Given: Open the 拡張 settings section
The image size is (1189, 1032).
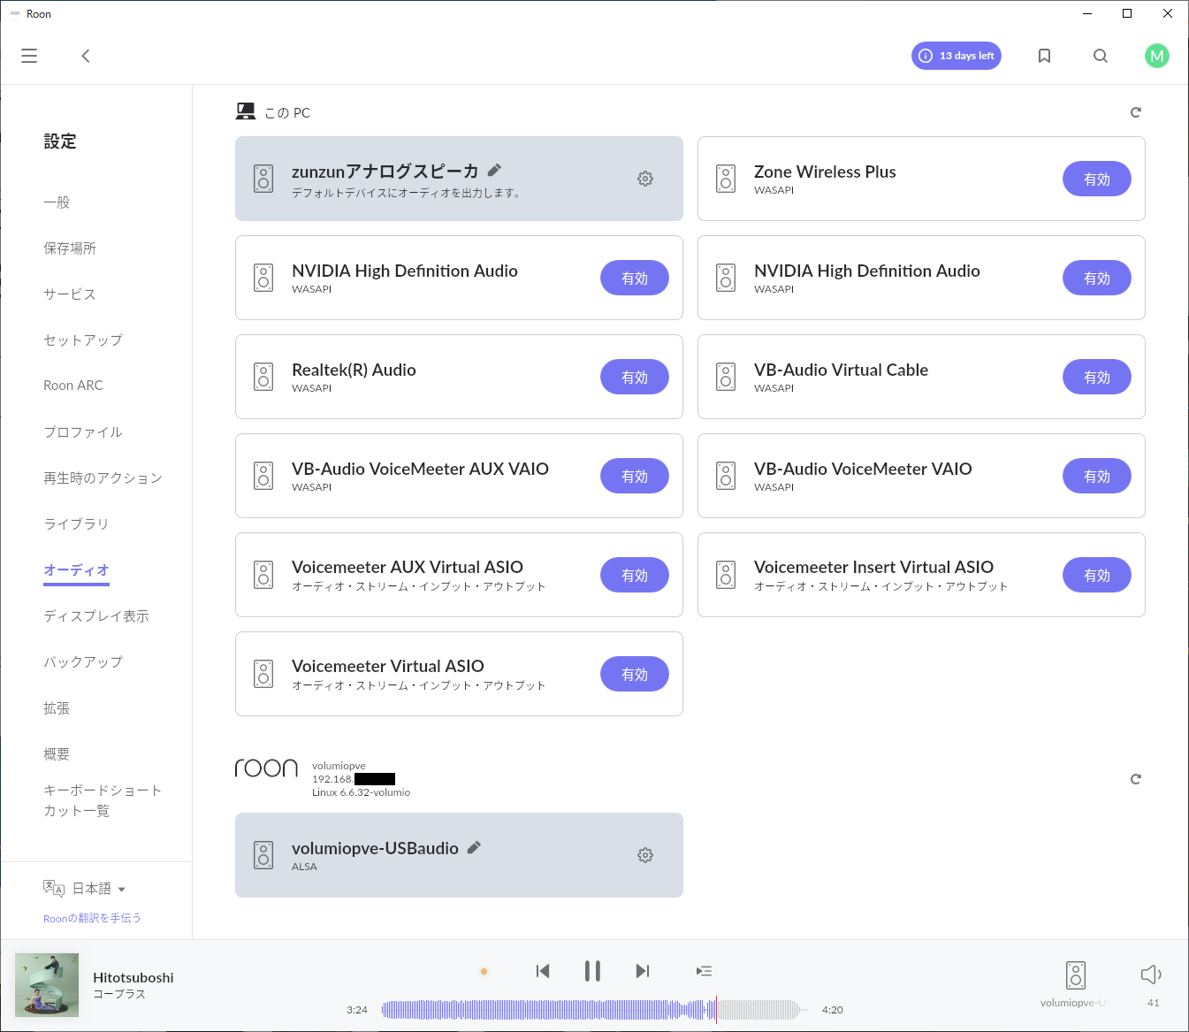Looking at the screenshot, I should click(57, 707).
